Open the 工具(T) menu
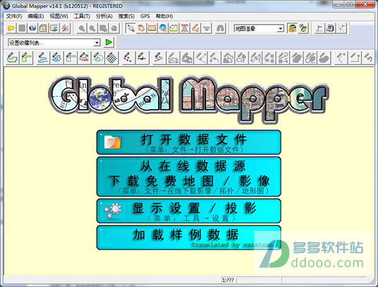Viewport: 378px width, 287px height. pos(82,16)
